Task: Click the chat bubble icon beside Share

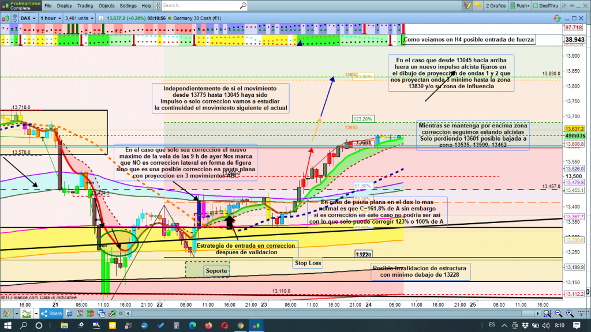Action: [x=69, y=314]
